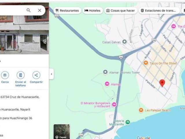This screenshot has height=139, width=185.
Task: Click the Langosta street label
Action: click(141, 30)
